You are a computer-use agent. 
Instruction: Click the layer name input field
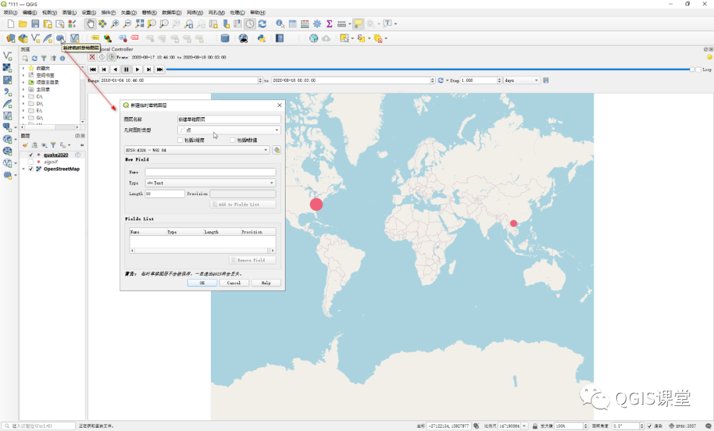tap(229, 119)
